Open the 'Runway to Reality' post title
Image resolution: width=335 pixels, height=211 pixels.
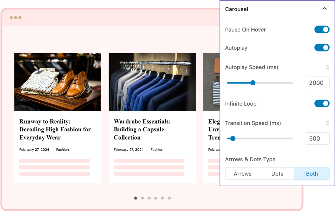[x=55, y=129]
